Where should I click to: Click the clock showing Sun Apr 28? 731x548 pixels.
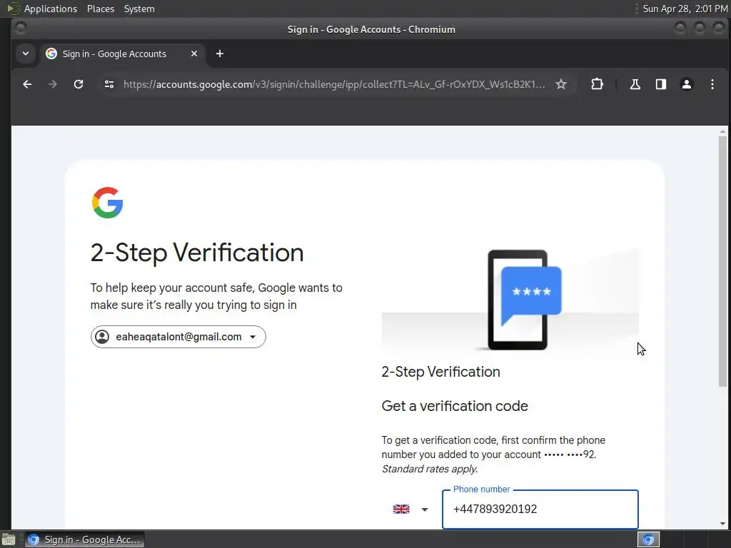[x=685, y=9]
